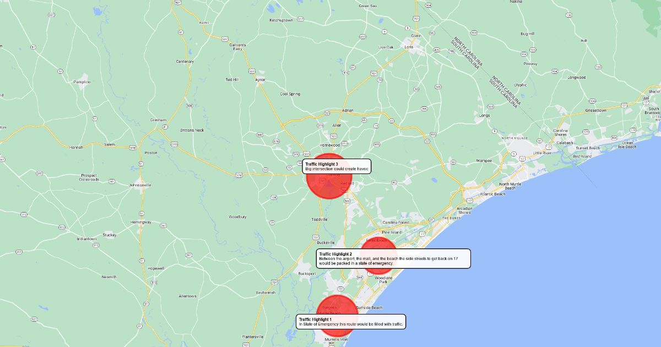Open the Traffic Highlight 1 label box

click(x=351, y=322)
